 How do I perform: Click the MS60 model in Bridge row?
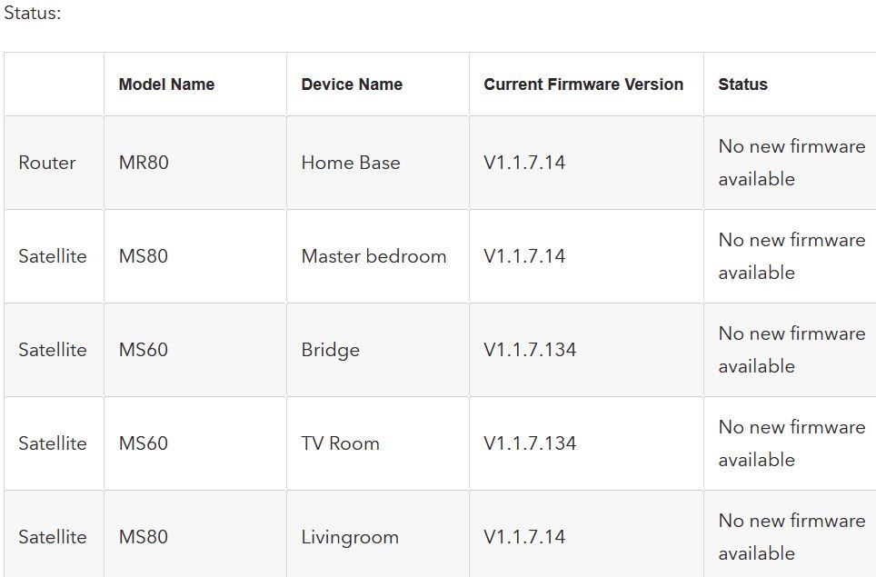pos(144,350)
